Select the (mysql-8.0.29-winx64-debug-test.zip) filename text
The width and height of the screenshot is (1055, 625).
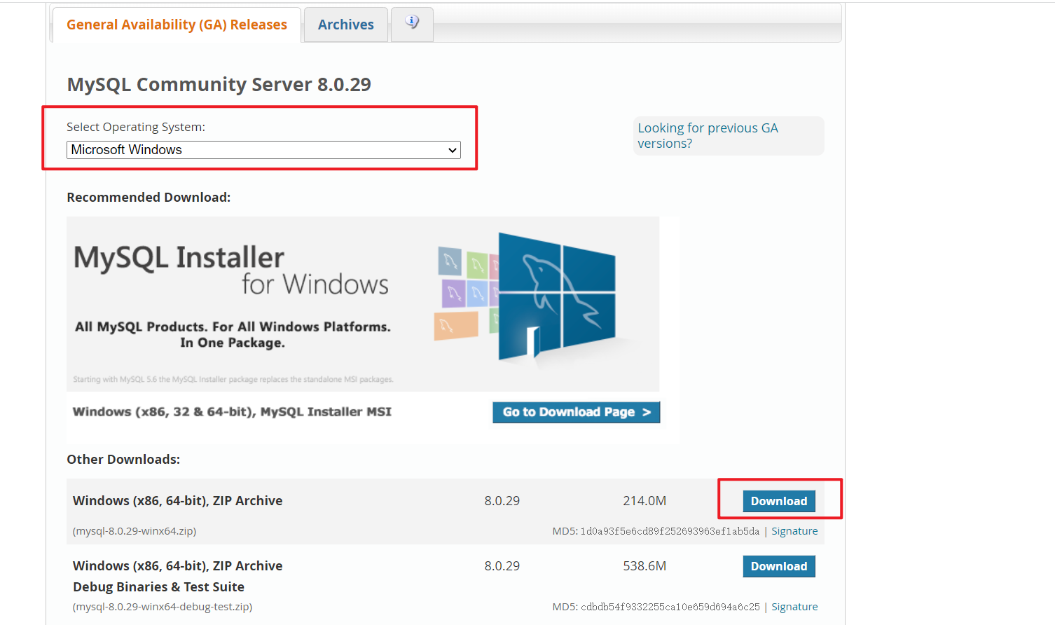click(x=163, y=607)
